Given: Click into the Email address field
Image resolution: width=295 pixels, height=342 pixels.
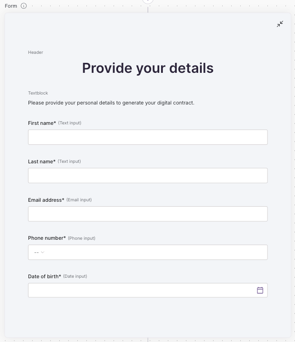Looking at the screenshot, I should [147, 214].
